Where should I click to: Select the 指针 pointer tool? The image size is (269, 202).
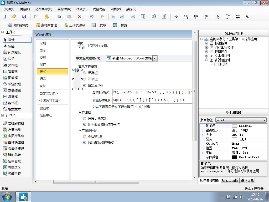click(x=17, y=40)
